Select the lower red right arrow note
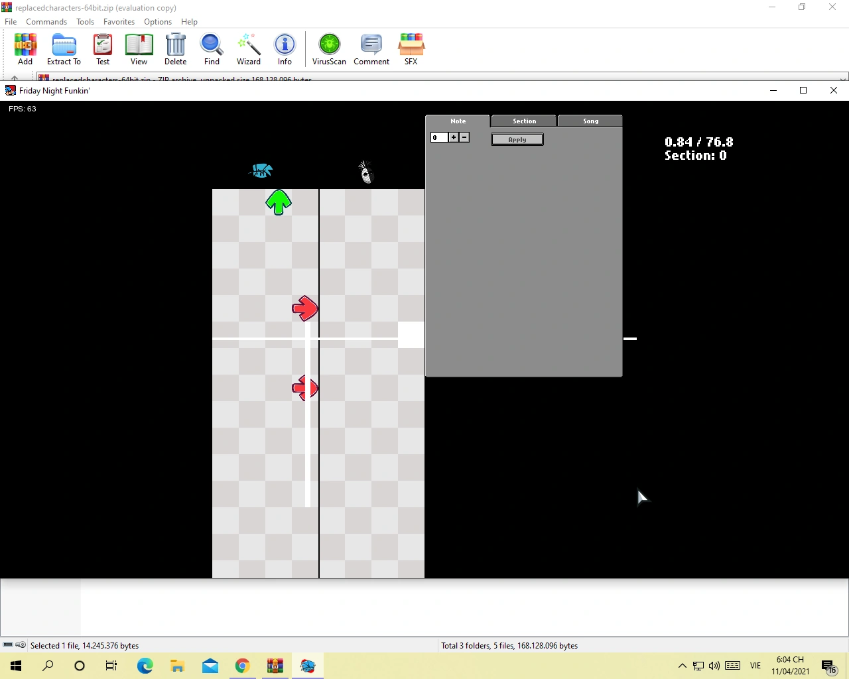 pos(305,388)
